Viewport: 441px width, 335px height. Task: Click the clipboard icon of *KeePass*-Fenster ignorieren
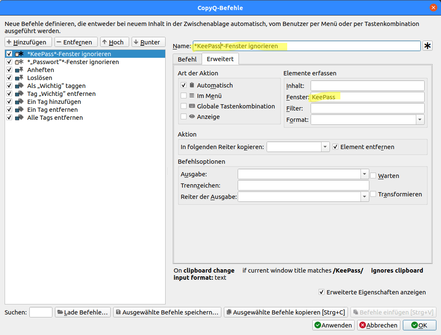[18, 54]
